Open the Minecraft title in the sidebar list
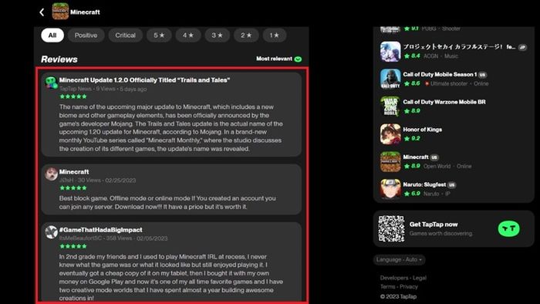The height and width of the screenshot is (304, 540). (416, 157)
